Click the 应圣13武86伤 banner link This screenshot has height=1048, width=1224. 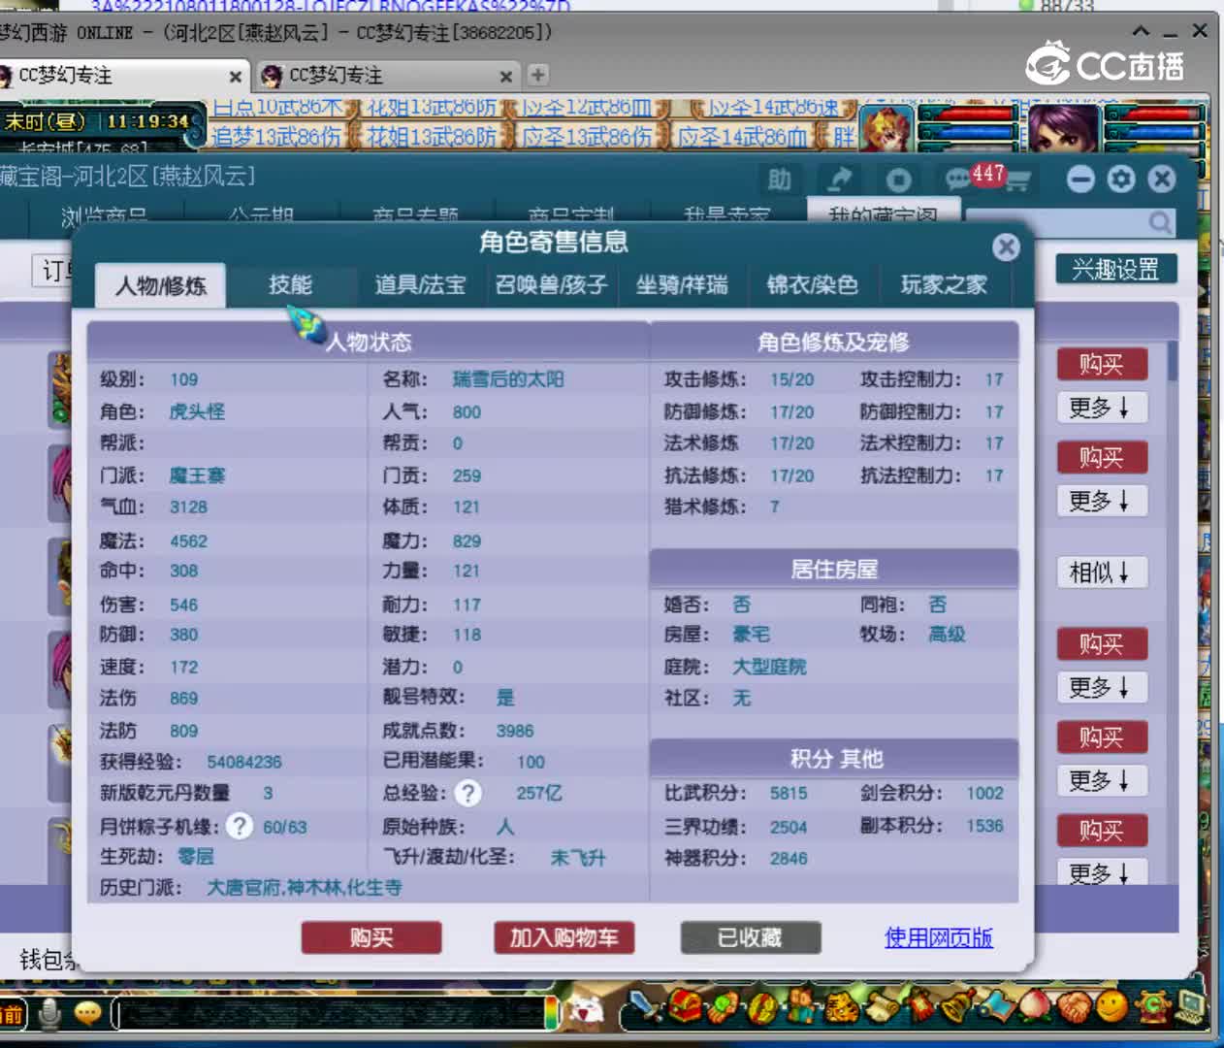(587, 137)
